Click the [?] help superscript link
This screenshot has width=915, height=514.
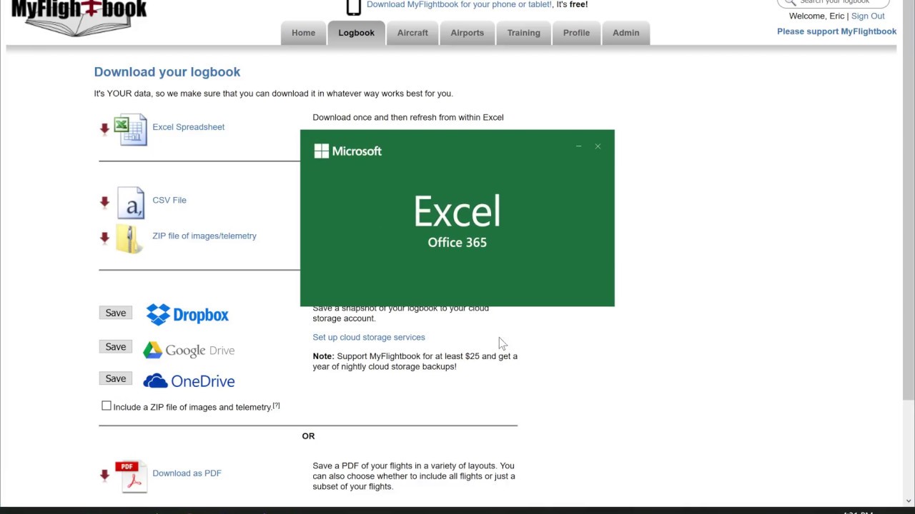coord(276,405)
